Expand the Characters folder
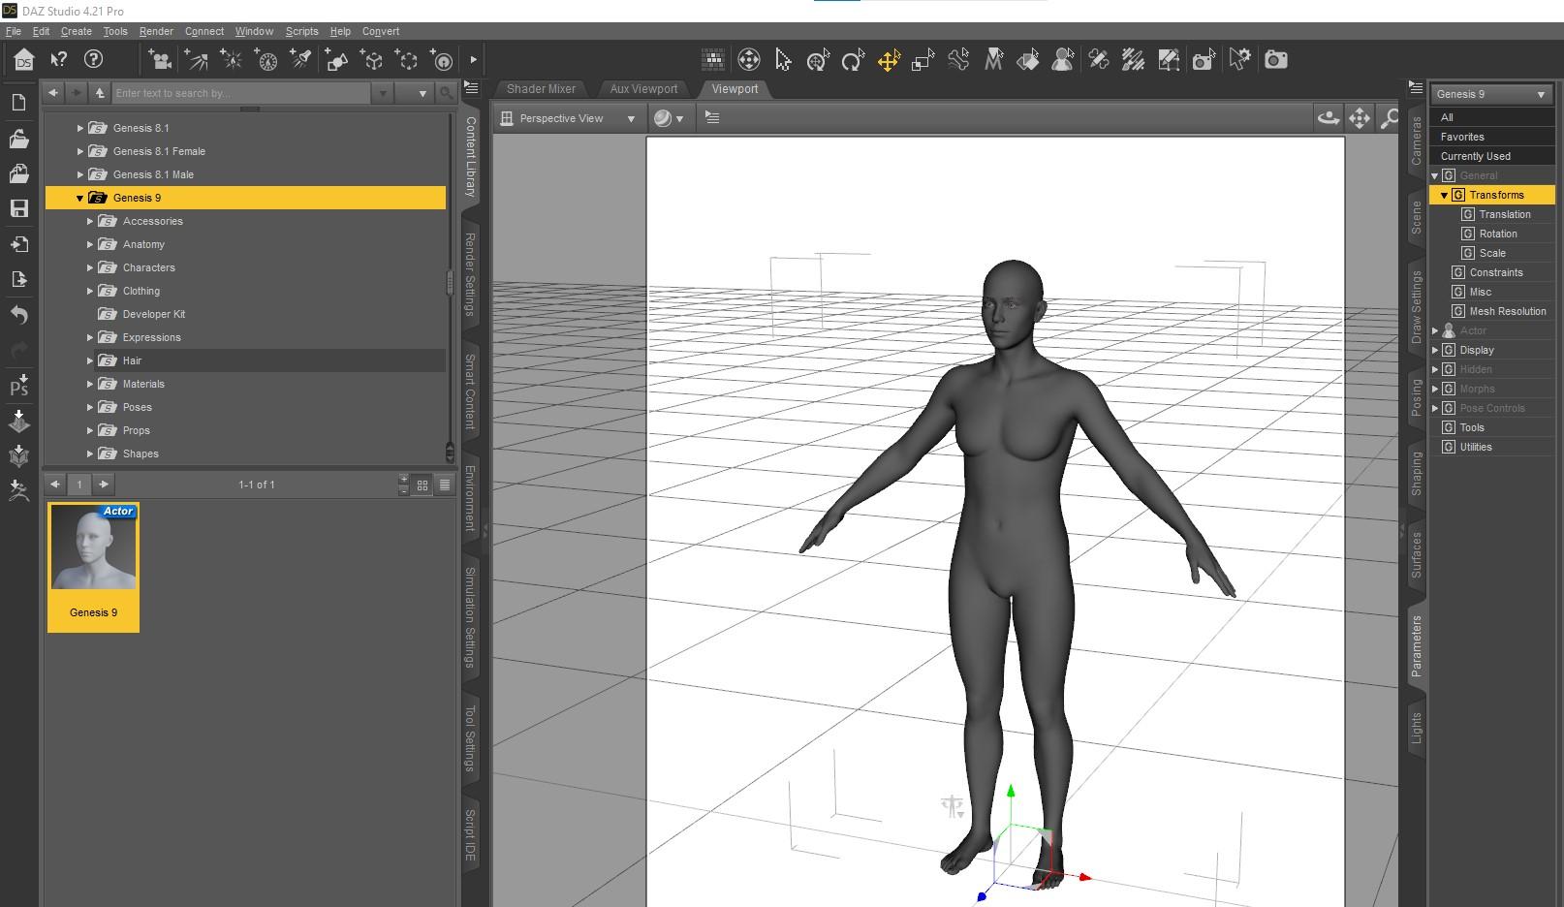The image size is (1564, 907). 90,267
